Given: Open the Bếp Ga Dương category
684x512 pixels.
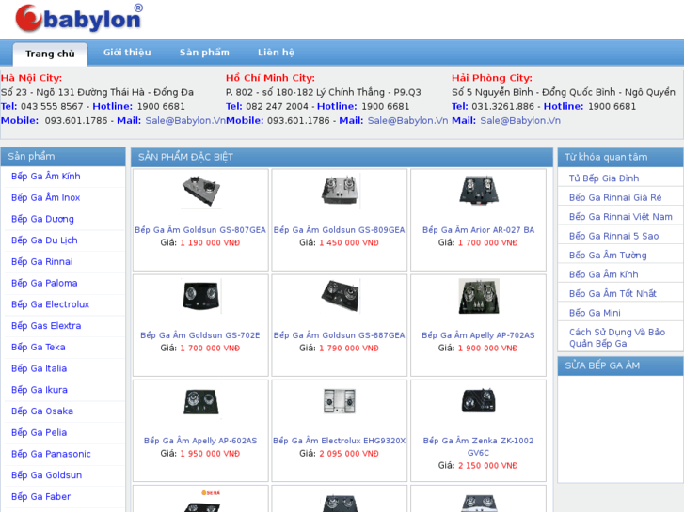Looking at the screenshot, I should point(42,219).
